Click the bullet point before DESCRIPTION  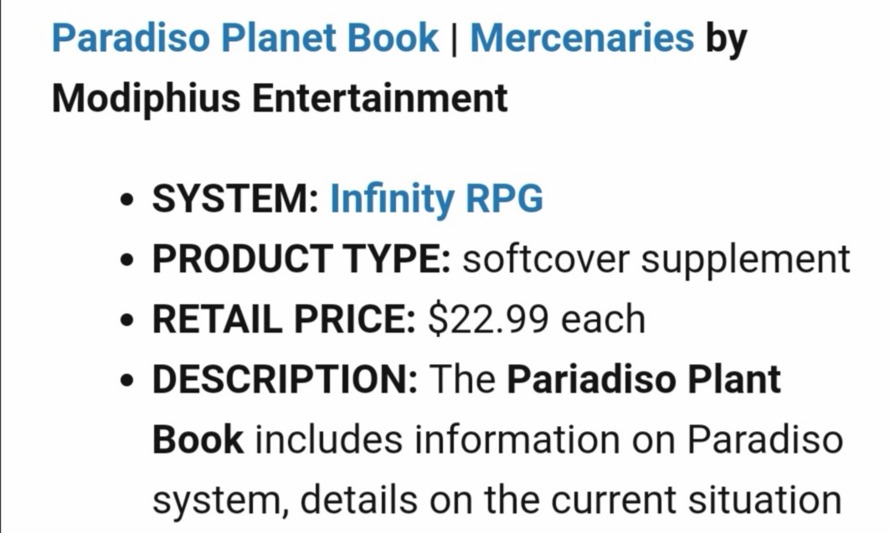point(128,381)
